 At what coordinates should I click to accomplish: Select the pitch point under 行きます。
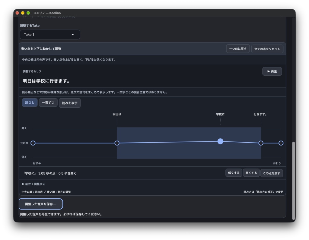(261, 143)
